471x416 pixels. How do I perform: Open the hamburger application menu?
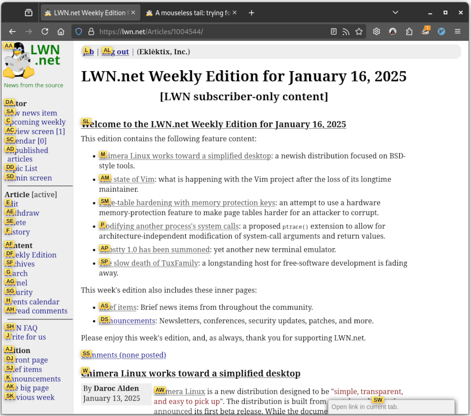[x=458, y=32]
